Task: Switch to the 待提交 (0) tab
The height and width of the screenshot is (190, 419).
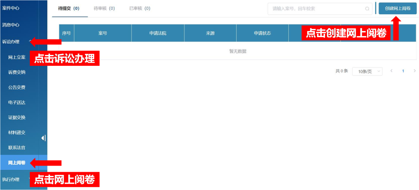Action: tap(69, 9)
